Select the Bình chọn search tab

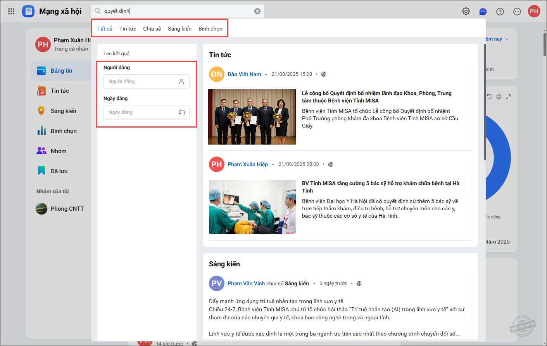(x=210, y=29)
